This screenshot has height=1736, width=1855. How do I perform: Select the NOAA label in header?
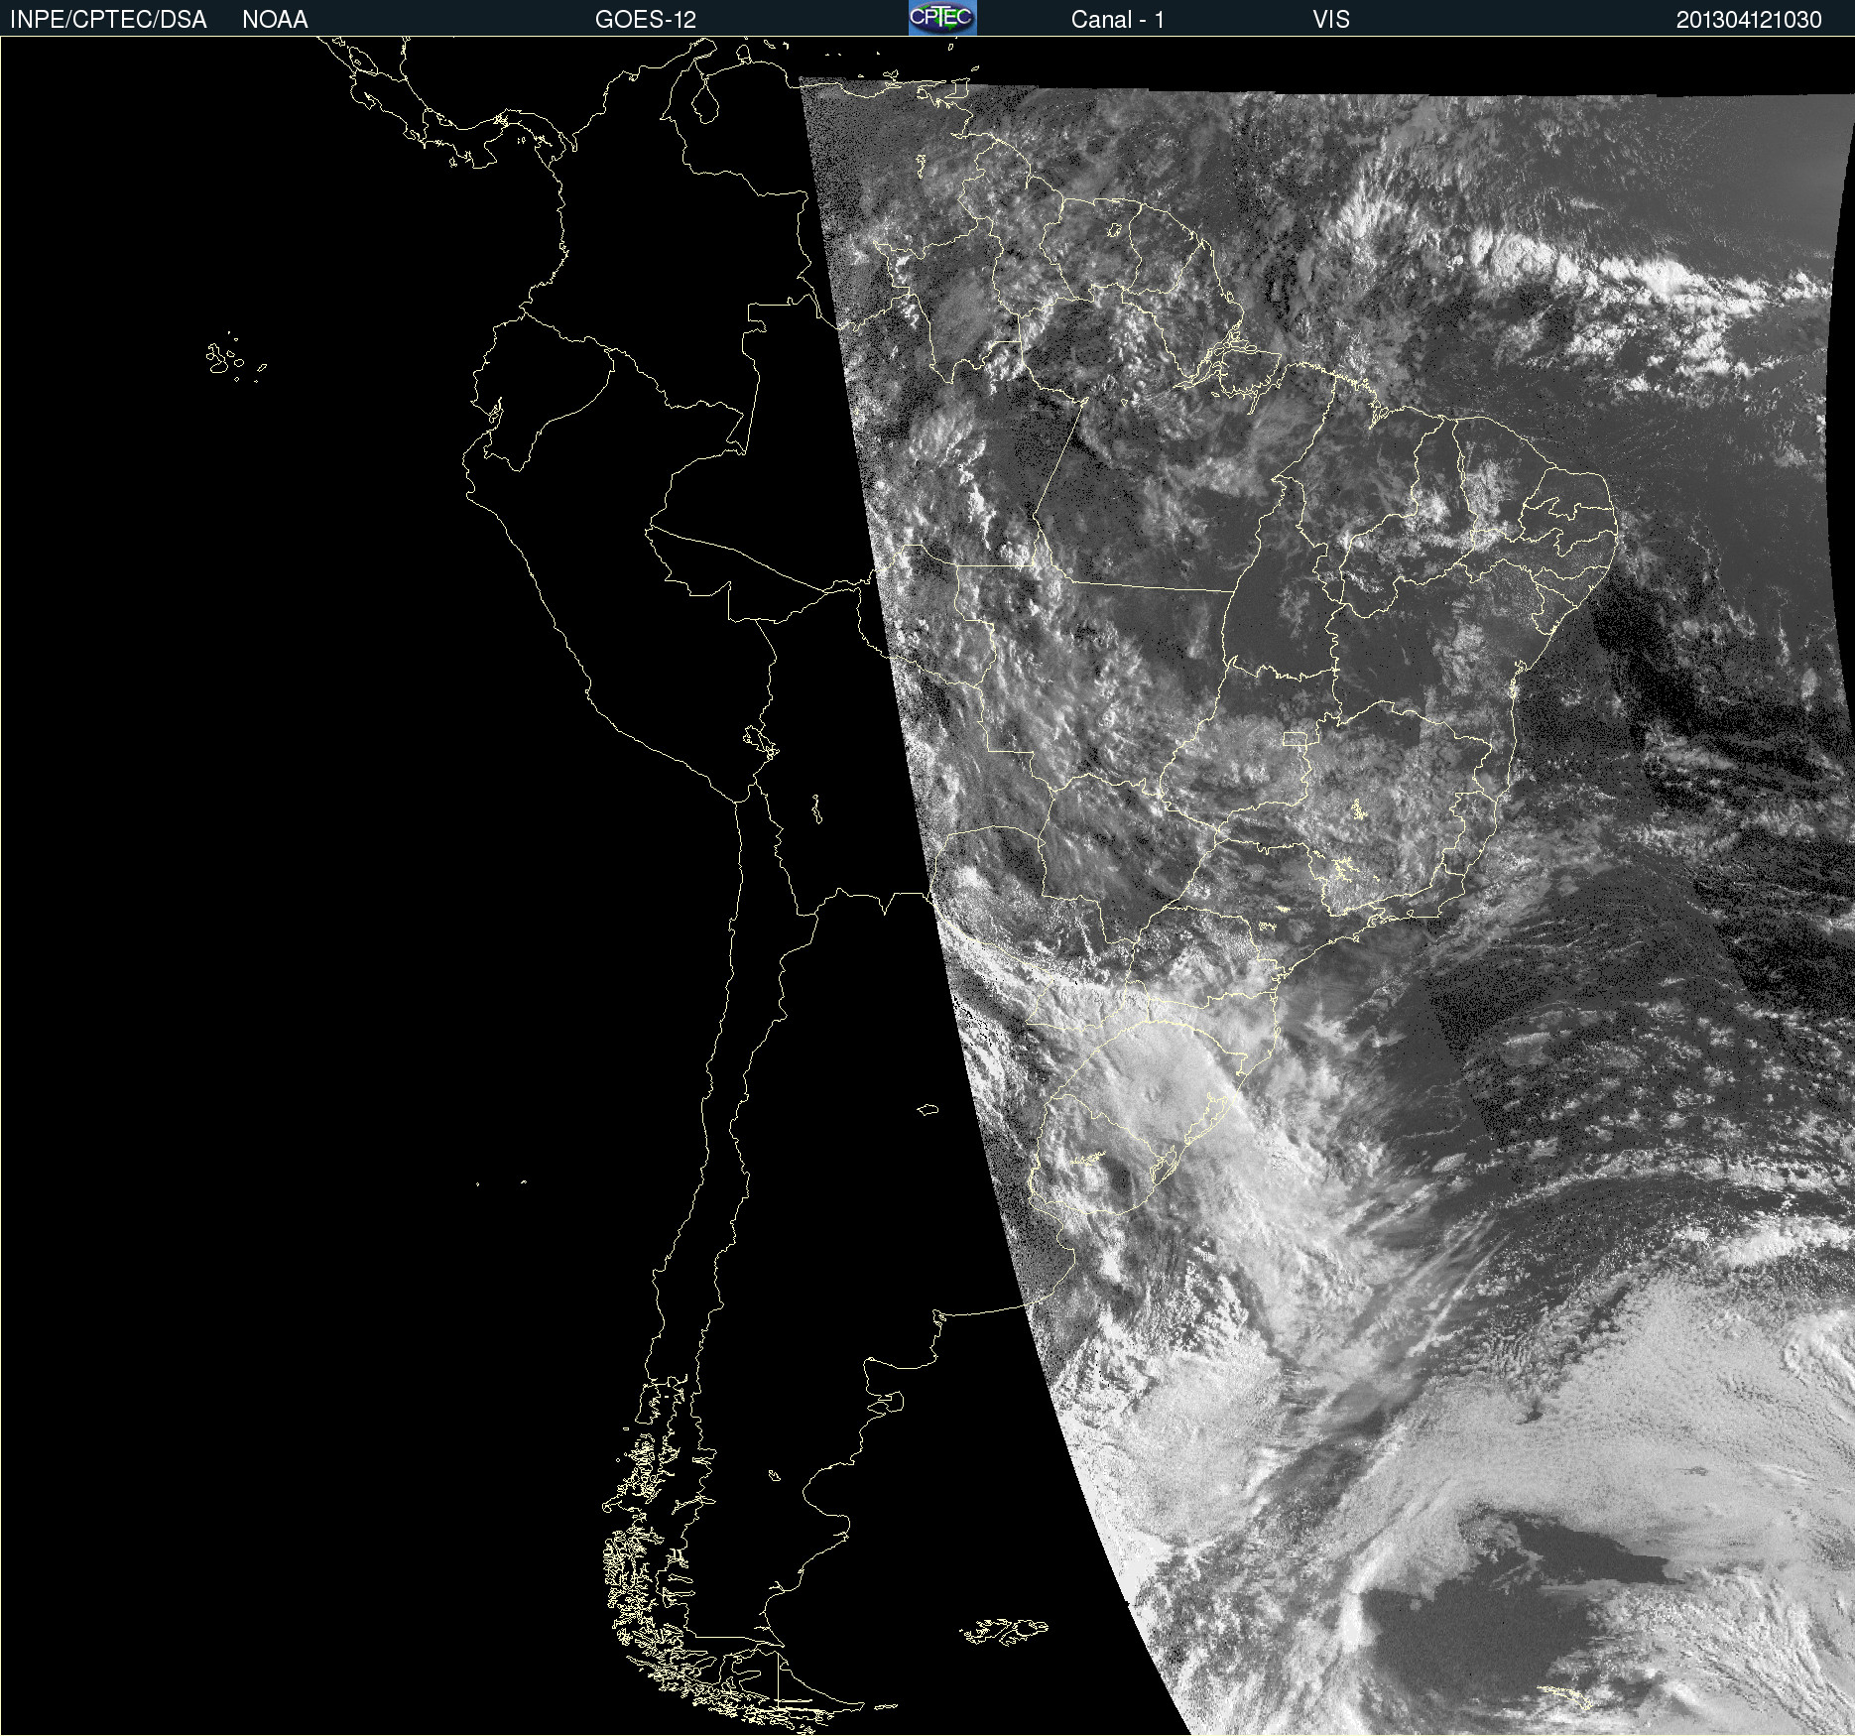coord(275,20)
